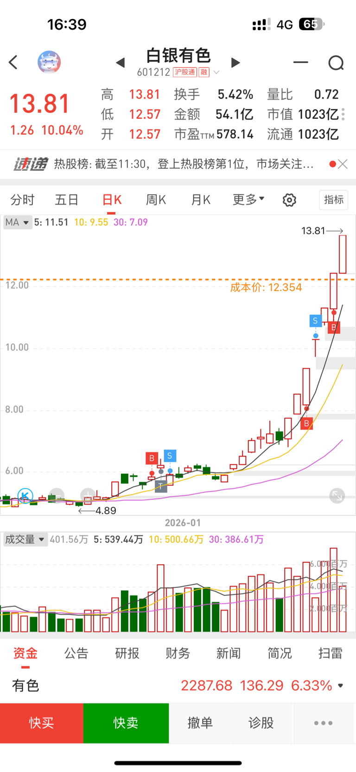Open the MA indicator dropdown
356x772 pixels.
[17, 223]
